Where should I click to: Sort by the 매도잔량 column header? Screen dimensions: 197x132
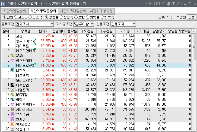87,31
